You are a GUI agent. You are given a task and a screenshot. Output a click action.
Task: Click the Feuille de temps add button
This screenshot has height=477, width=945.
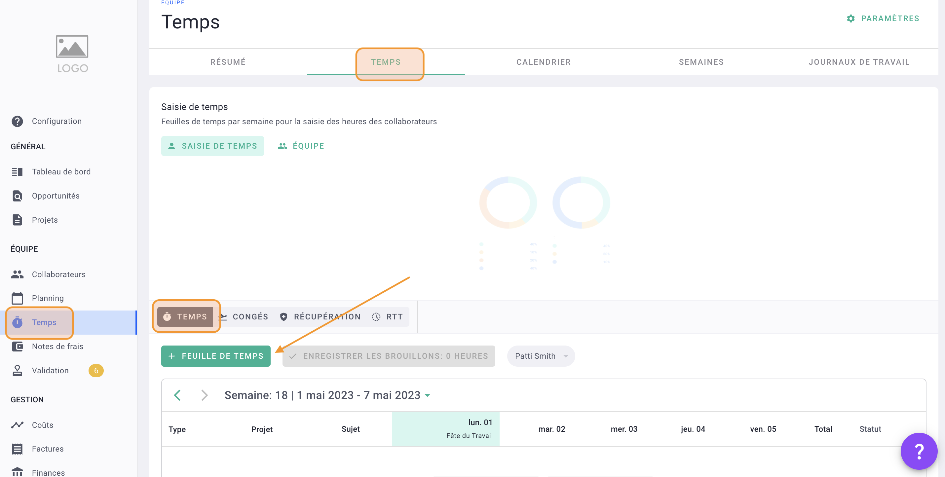216,356
